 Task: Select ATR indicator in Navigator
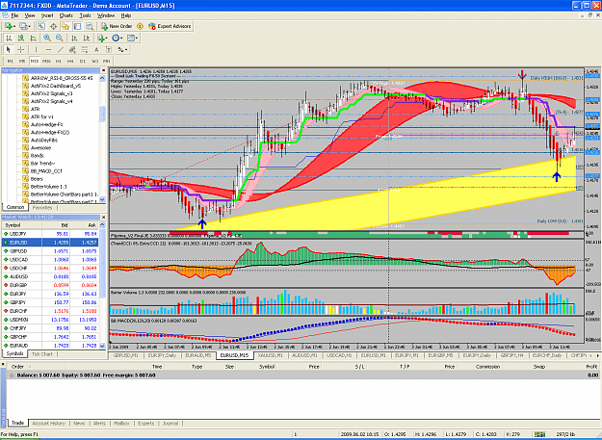pos(35,109)
